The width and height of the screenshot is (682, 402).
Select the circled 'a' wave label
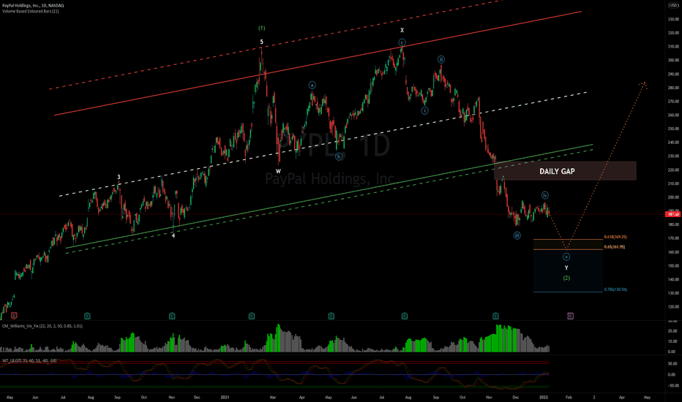(x=312, y=86)
